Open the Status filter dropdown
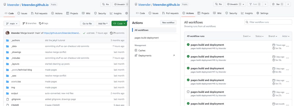This screenshot has height=106, width=294. click(x=259, y=36)
